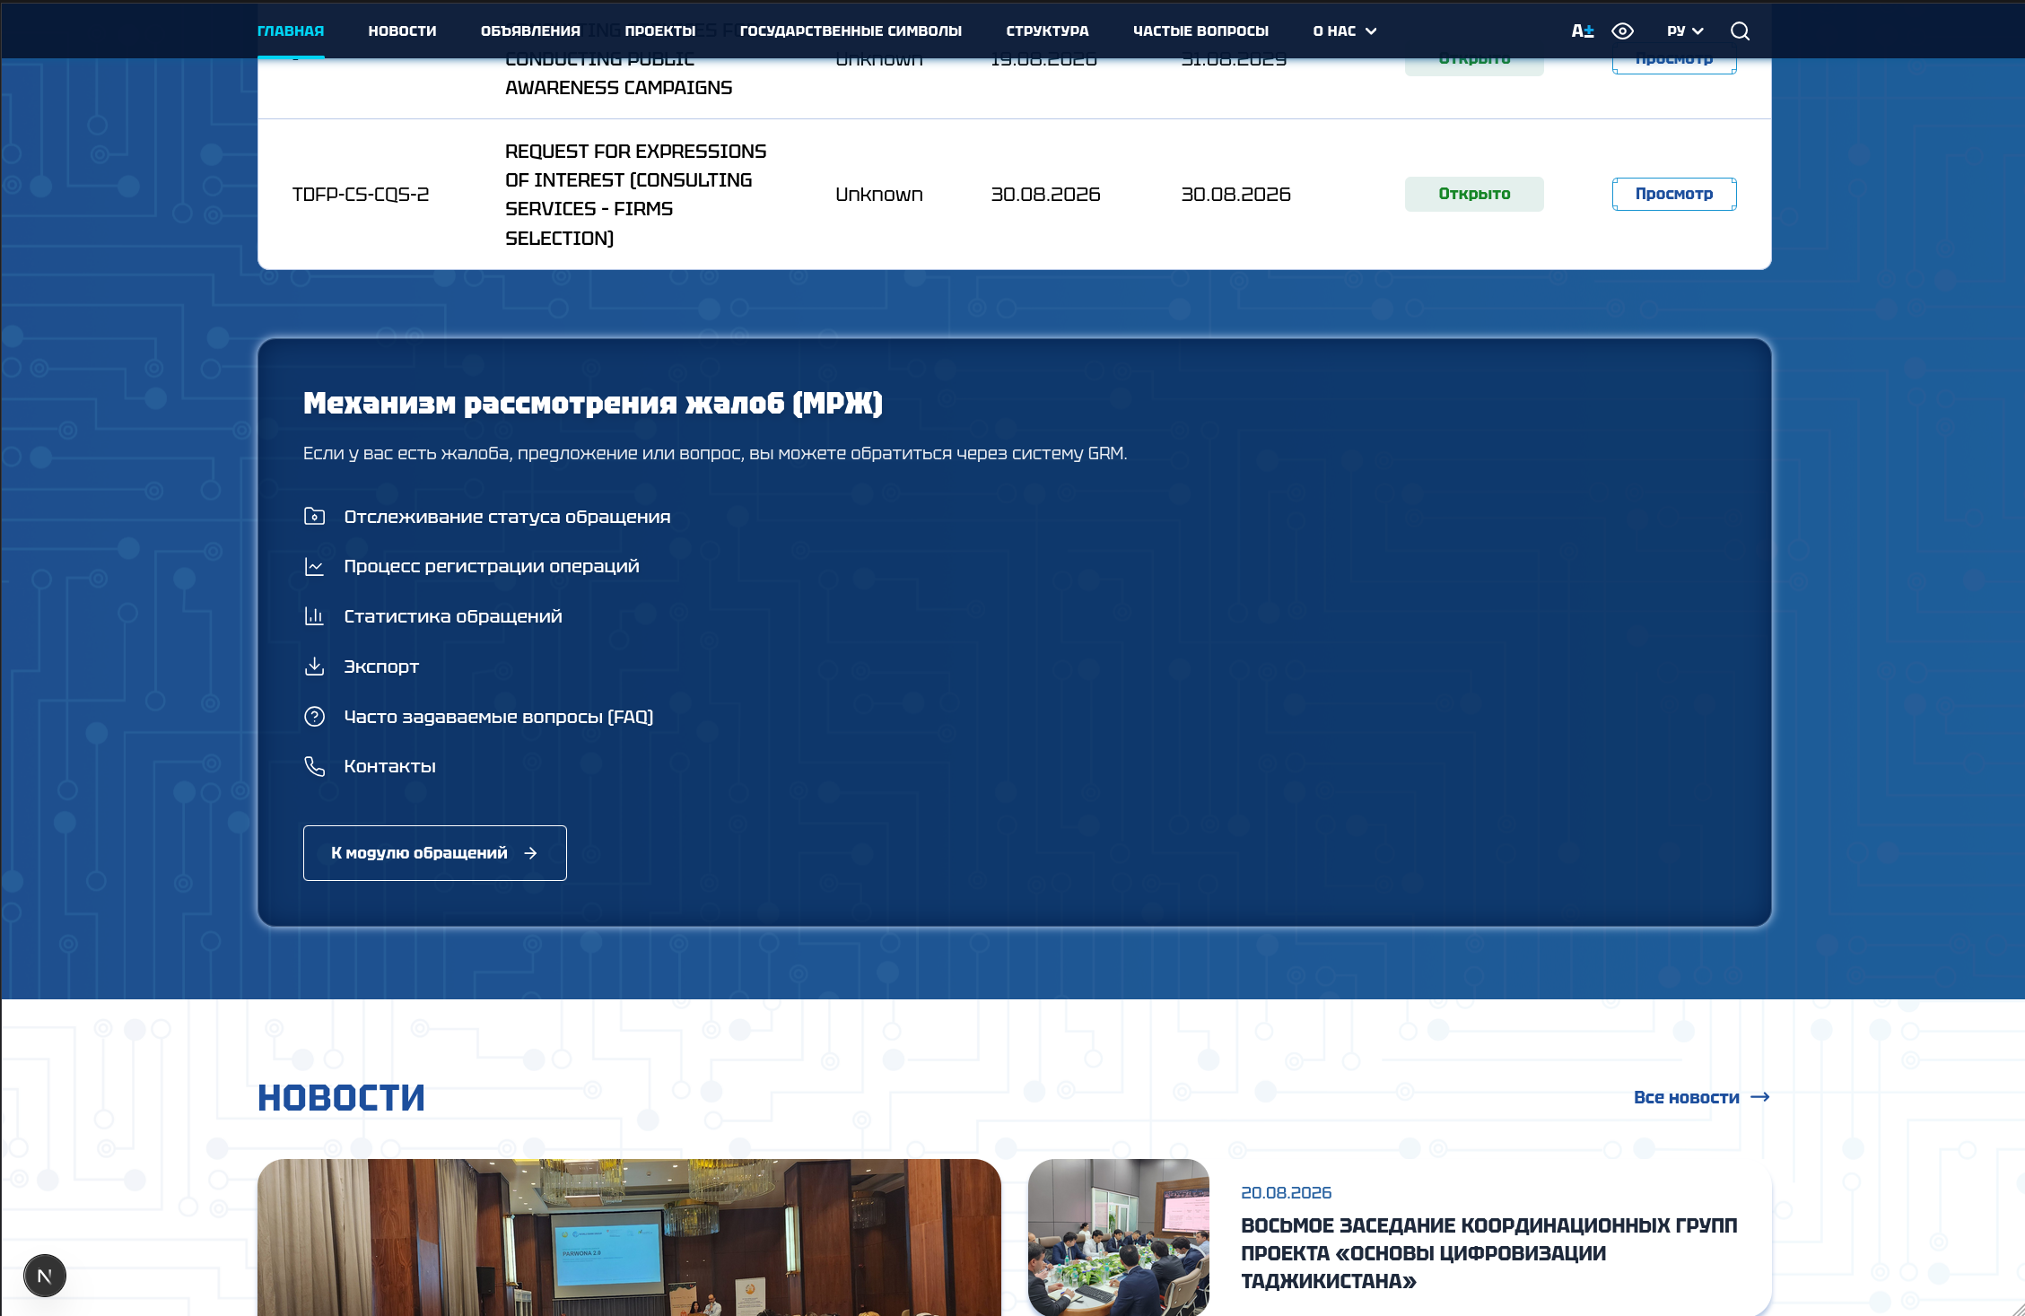Viewport: 2025px width, 1316px height.
Task: Click the К модулю обращений button
Action: (x=435, y=853)
